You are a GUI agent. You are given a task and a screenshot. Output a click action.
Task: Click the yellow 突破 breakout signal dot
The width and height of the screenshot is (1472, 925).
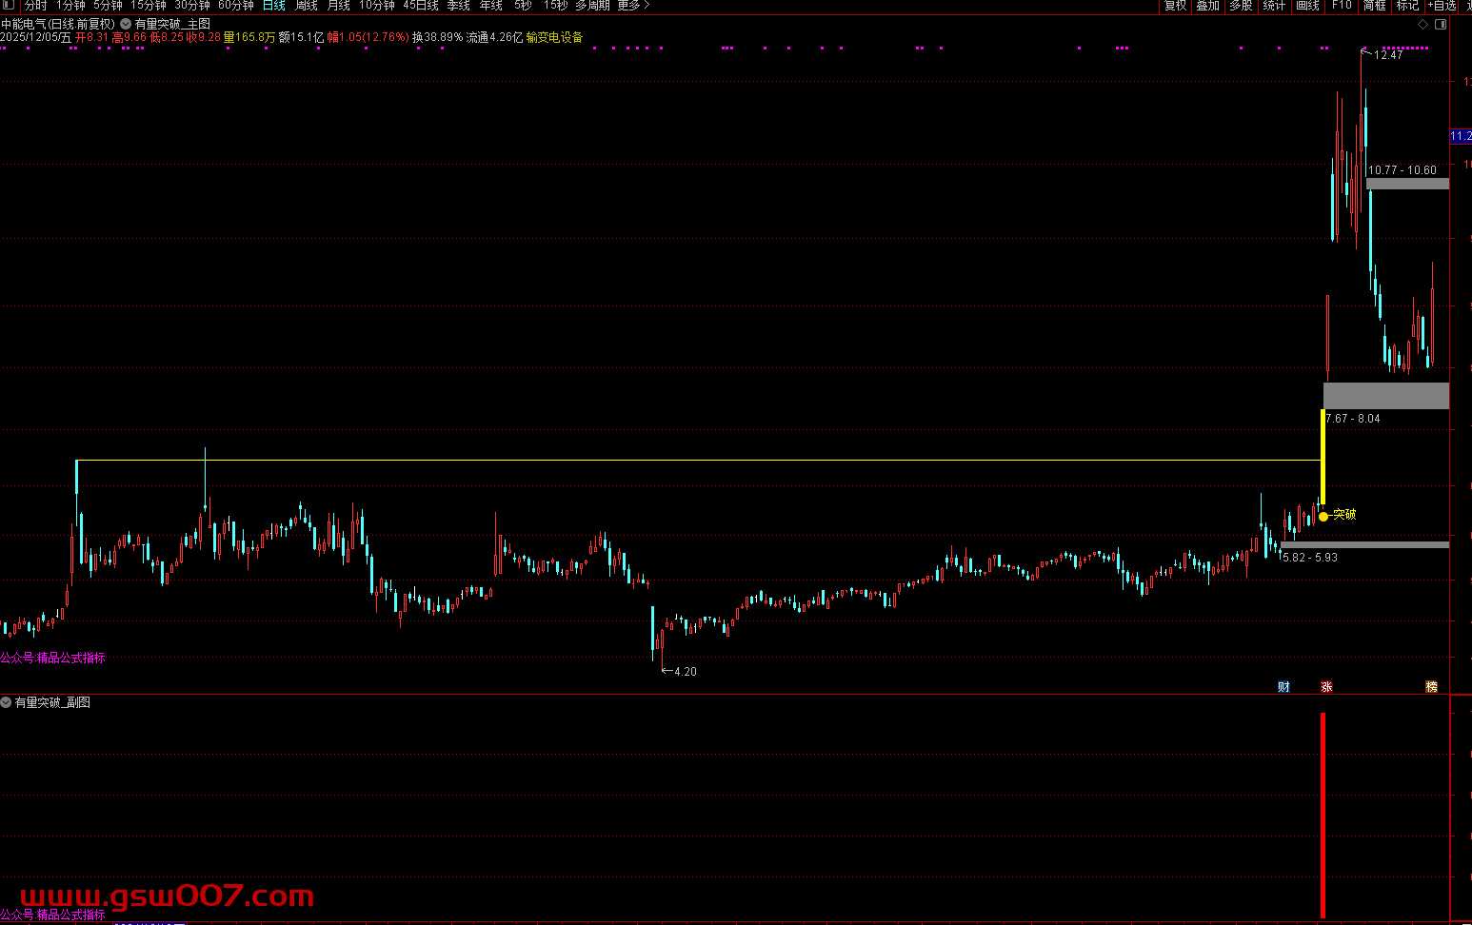pyautogui.click(x=1323, y=516)
